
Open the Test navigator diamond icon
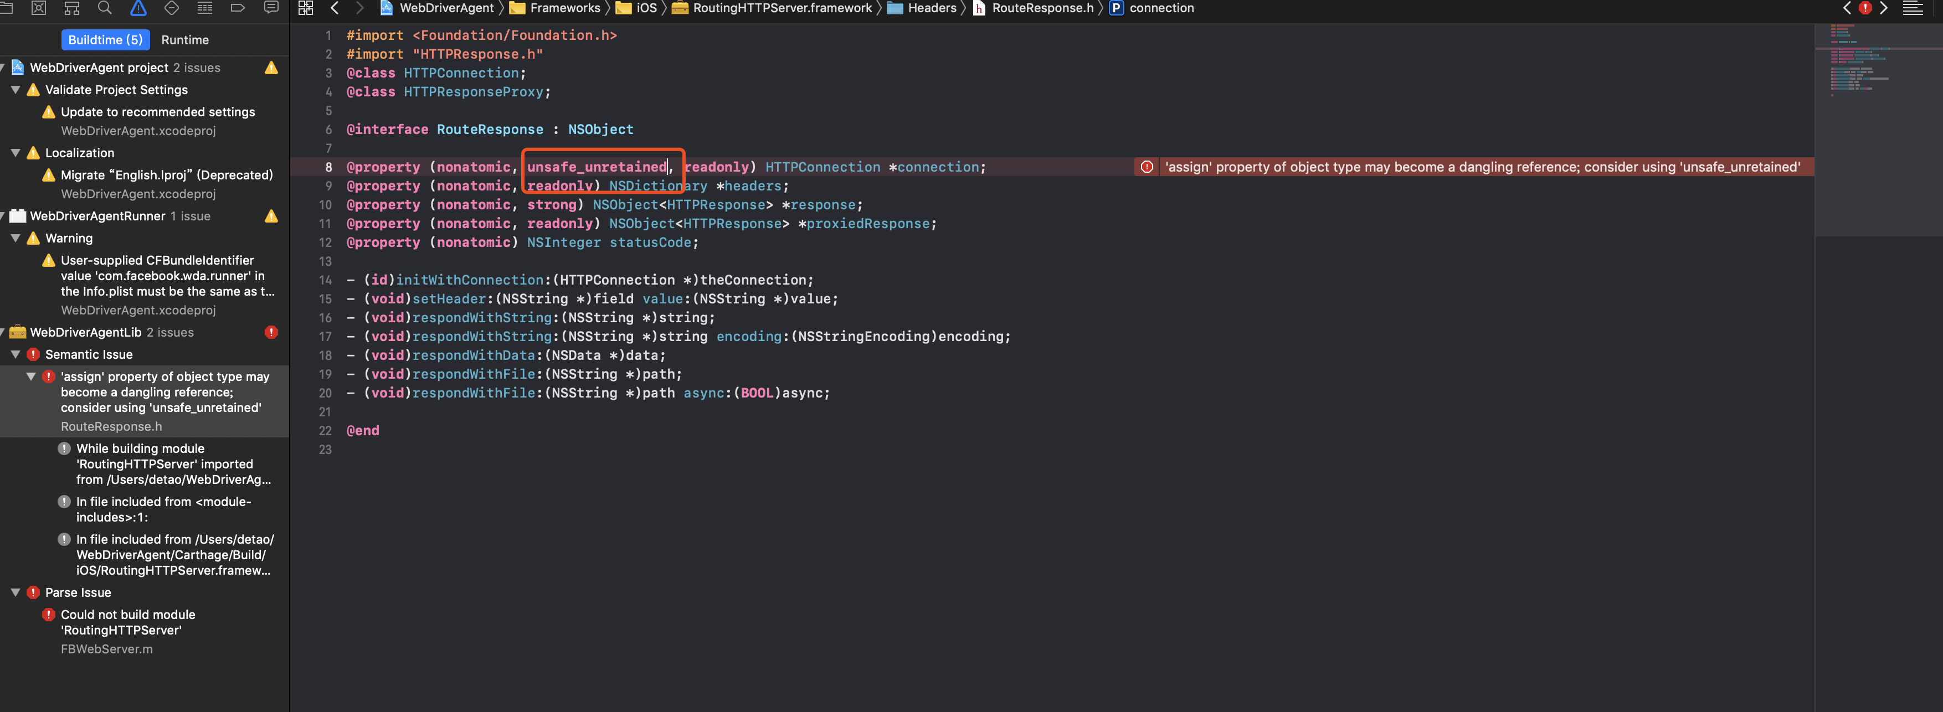(171, 8)
